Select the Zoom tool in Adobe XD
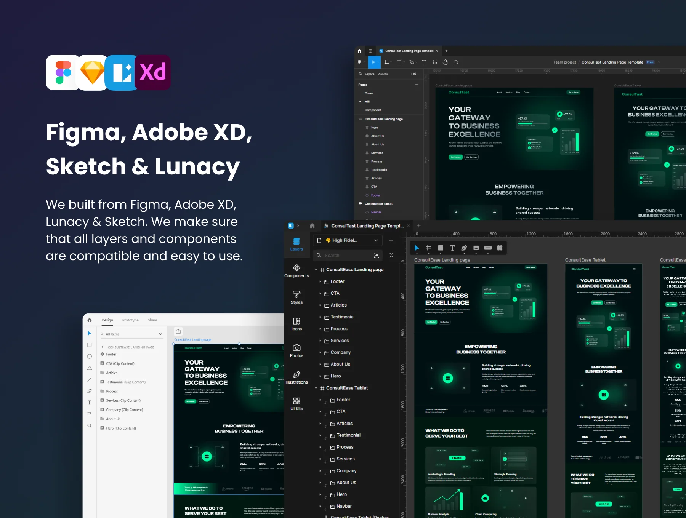The height and width of the screenshot is (518, 686). pyautogui.click(x=90, y=425)
